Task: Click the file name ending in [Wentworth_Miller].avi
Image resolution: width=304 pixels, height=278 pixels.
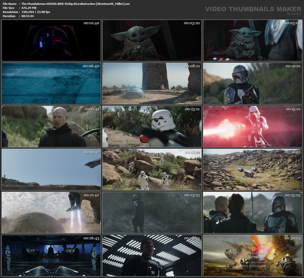Action: coord(75,4)
